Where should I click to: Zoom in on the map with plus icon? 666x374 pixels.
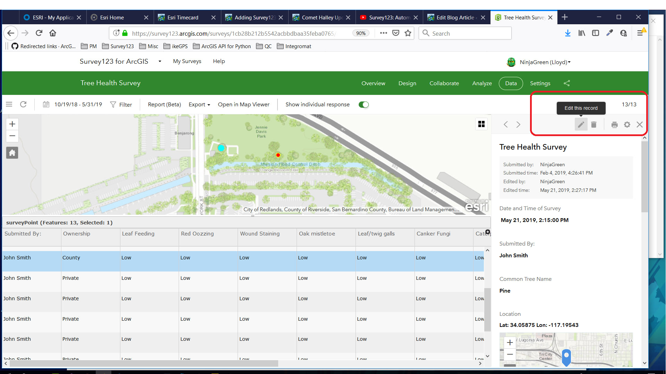[x=12, y=124]
